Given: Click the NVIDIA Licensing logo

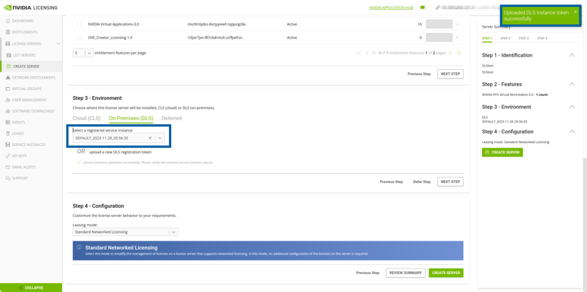Looking at the screenshot, I should coord(30,8).
